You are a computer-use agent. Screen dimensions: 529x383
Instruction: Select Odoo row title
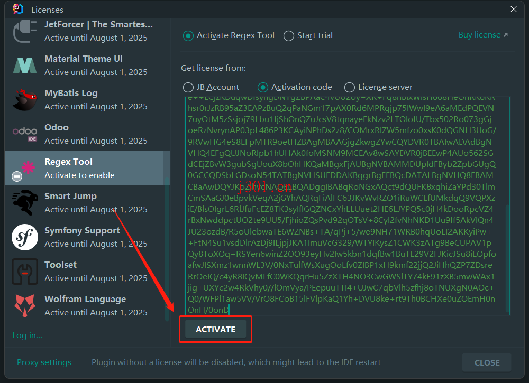57,127
